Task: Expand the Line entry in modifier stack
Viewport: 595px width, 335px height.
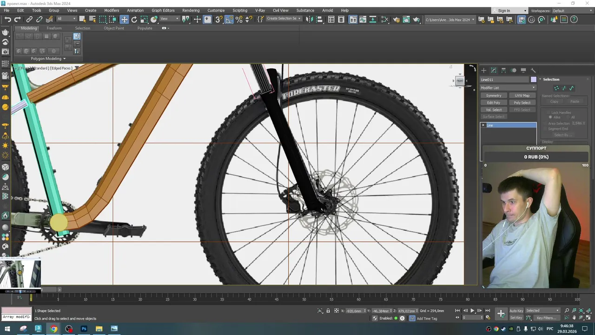Action: point(483,125)
